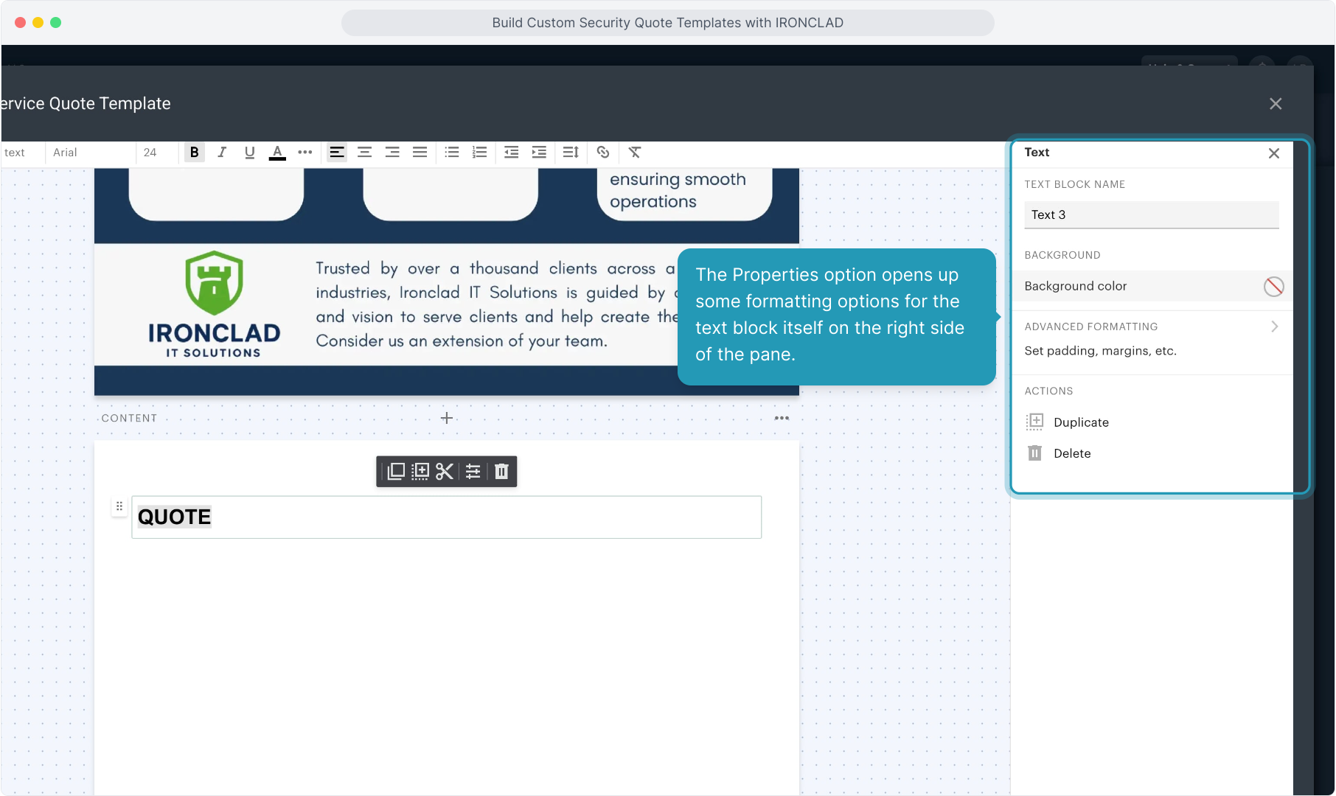Insert a bulleted list
1336x796 pixels.
452,153
